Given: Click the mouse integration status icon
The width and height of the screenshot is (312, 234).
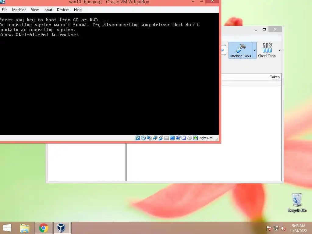Looking at the screenshot, I should (190, 138).
